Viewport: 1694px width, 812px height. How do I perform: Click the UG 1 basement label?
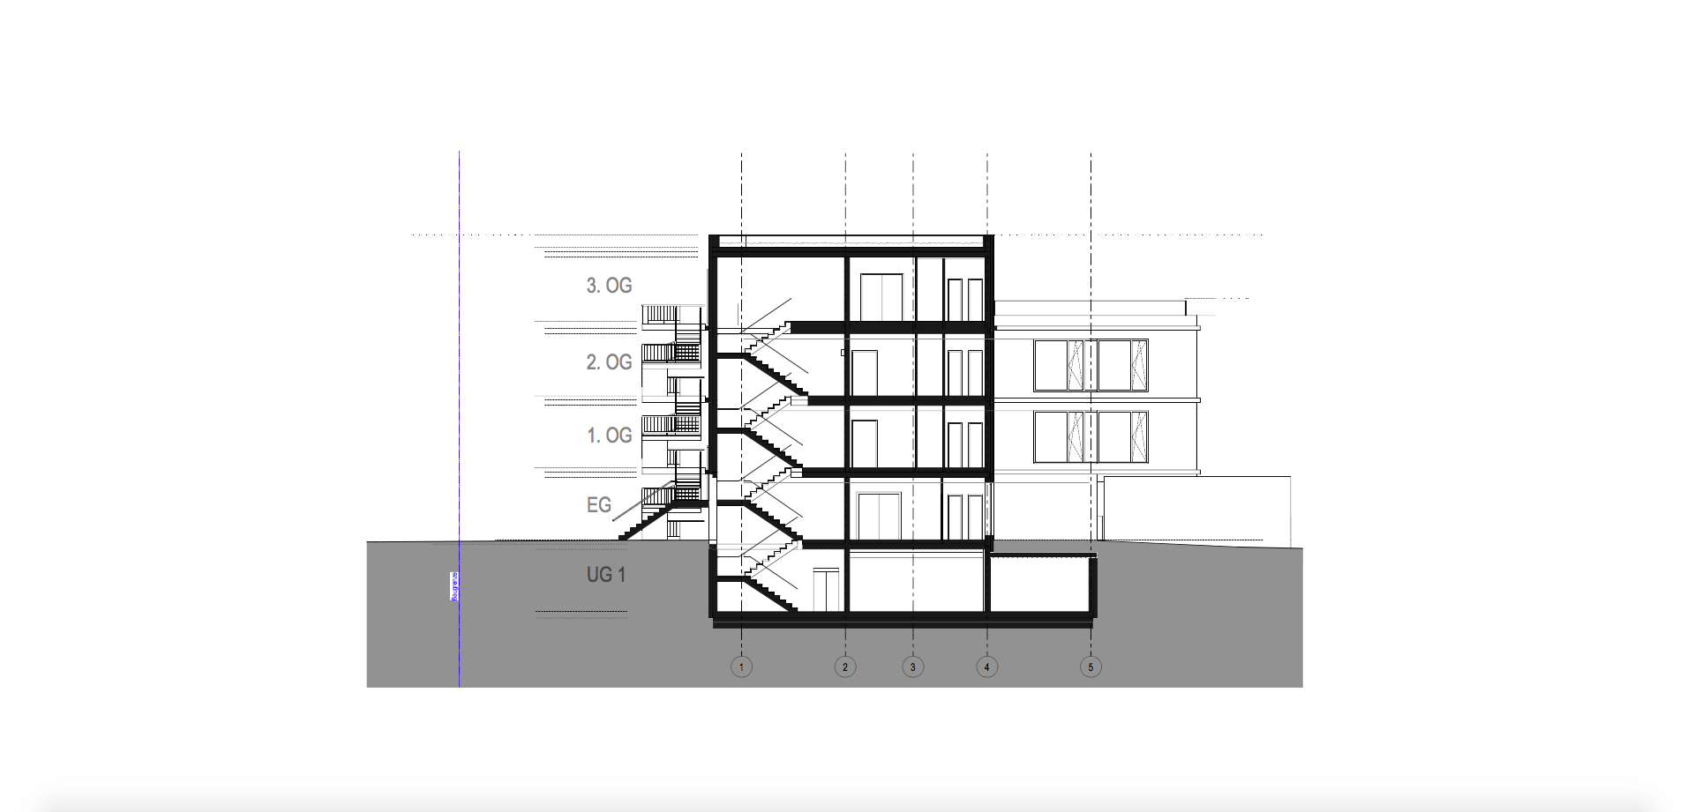606,575
